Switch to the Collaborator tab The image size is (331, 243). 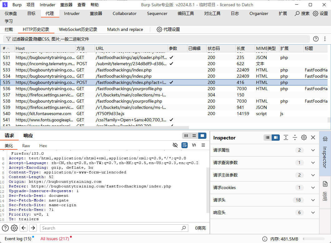(125, 13)
